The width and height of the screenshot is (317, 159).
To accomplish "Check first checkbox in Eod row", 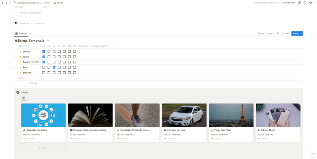I will coord(44,67).
